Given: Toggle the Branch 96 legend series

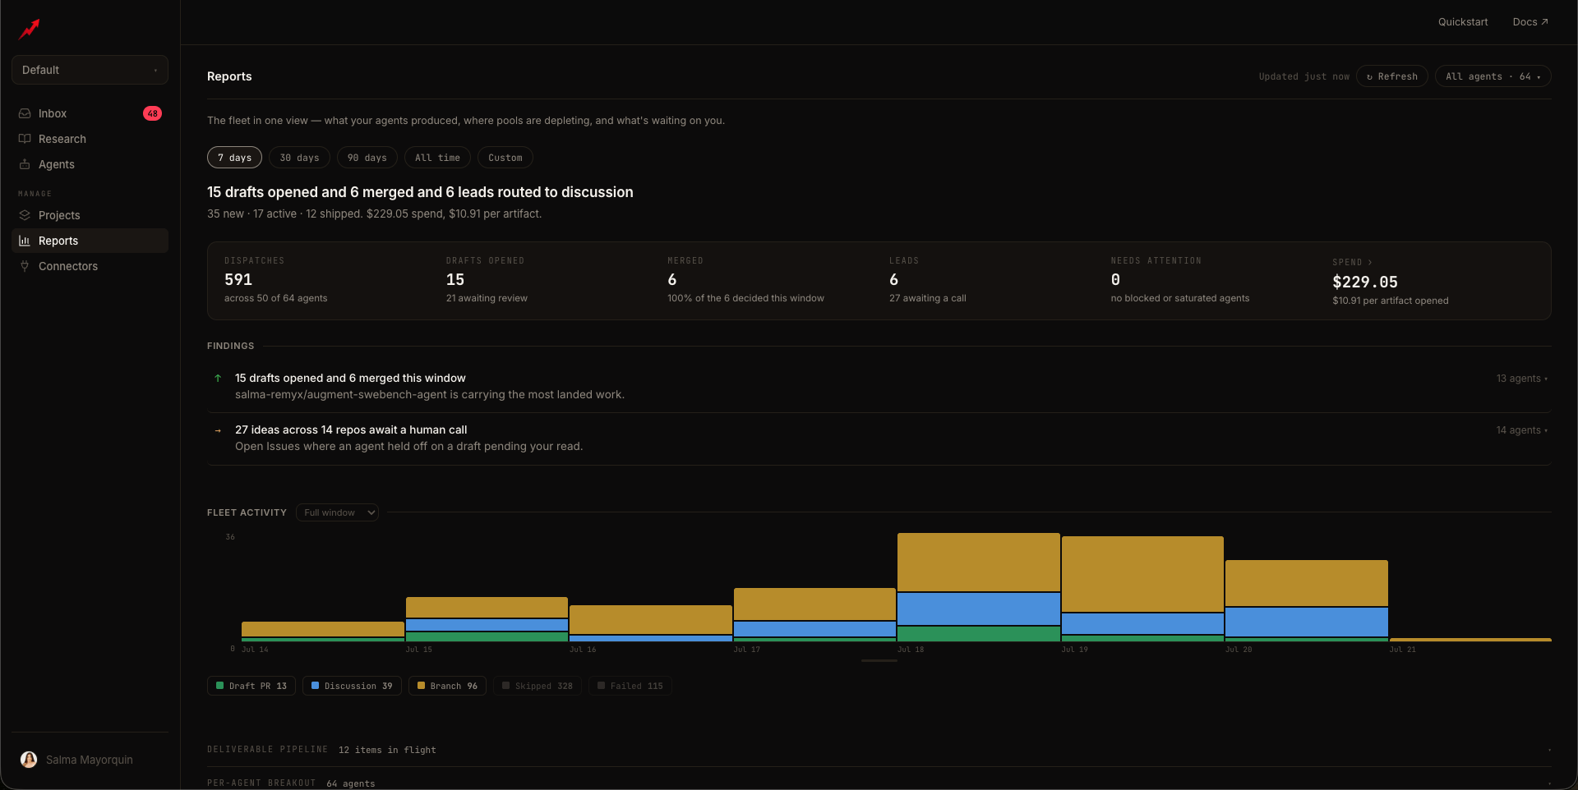Looking at the screenshot, I should pos(447,686).
